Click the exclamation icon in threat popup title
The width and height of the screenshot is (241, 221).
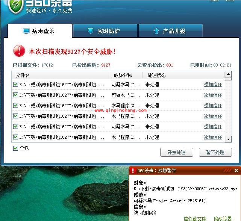pyautogui.click(x=133, y=170)
